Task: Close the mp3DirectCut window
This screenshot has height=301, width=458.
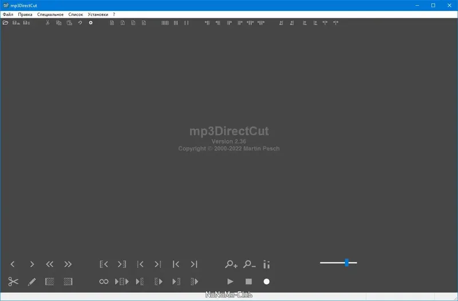Action: pos(449,5)
